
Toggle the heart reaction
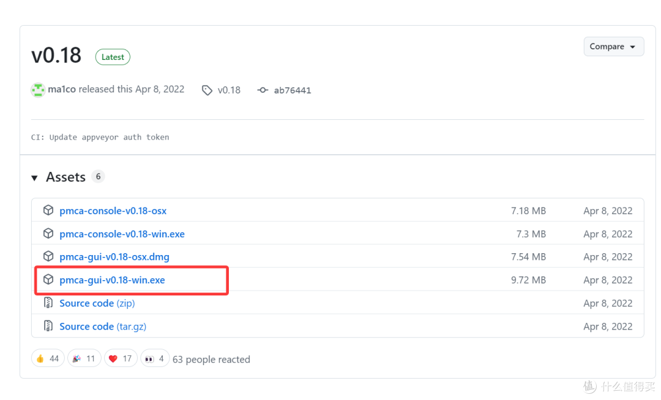[x=121, y=359]
